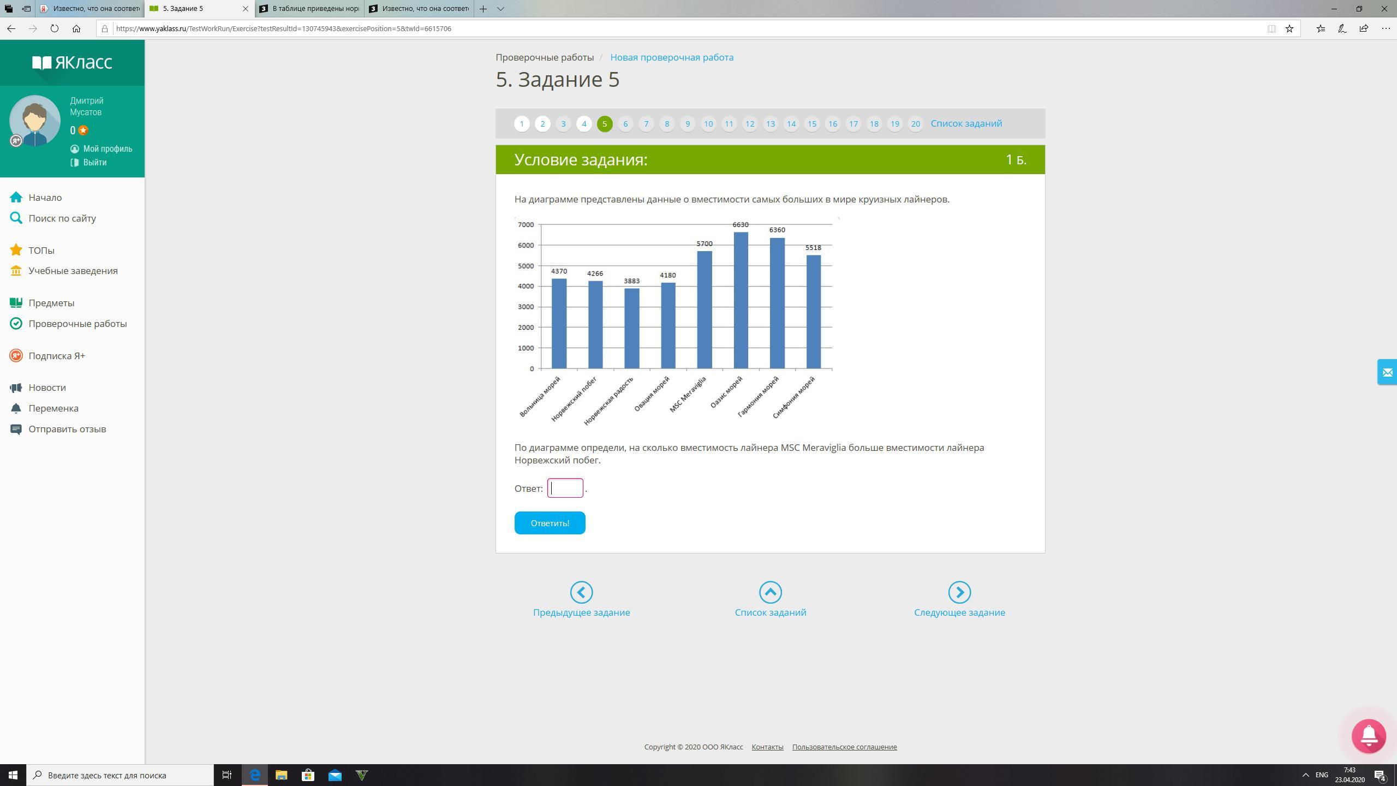Go to task number 17
The image size is (1397, 786).
pyautogui.click(x=853, y=124)
